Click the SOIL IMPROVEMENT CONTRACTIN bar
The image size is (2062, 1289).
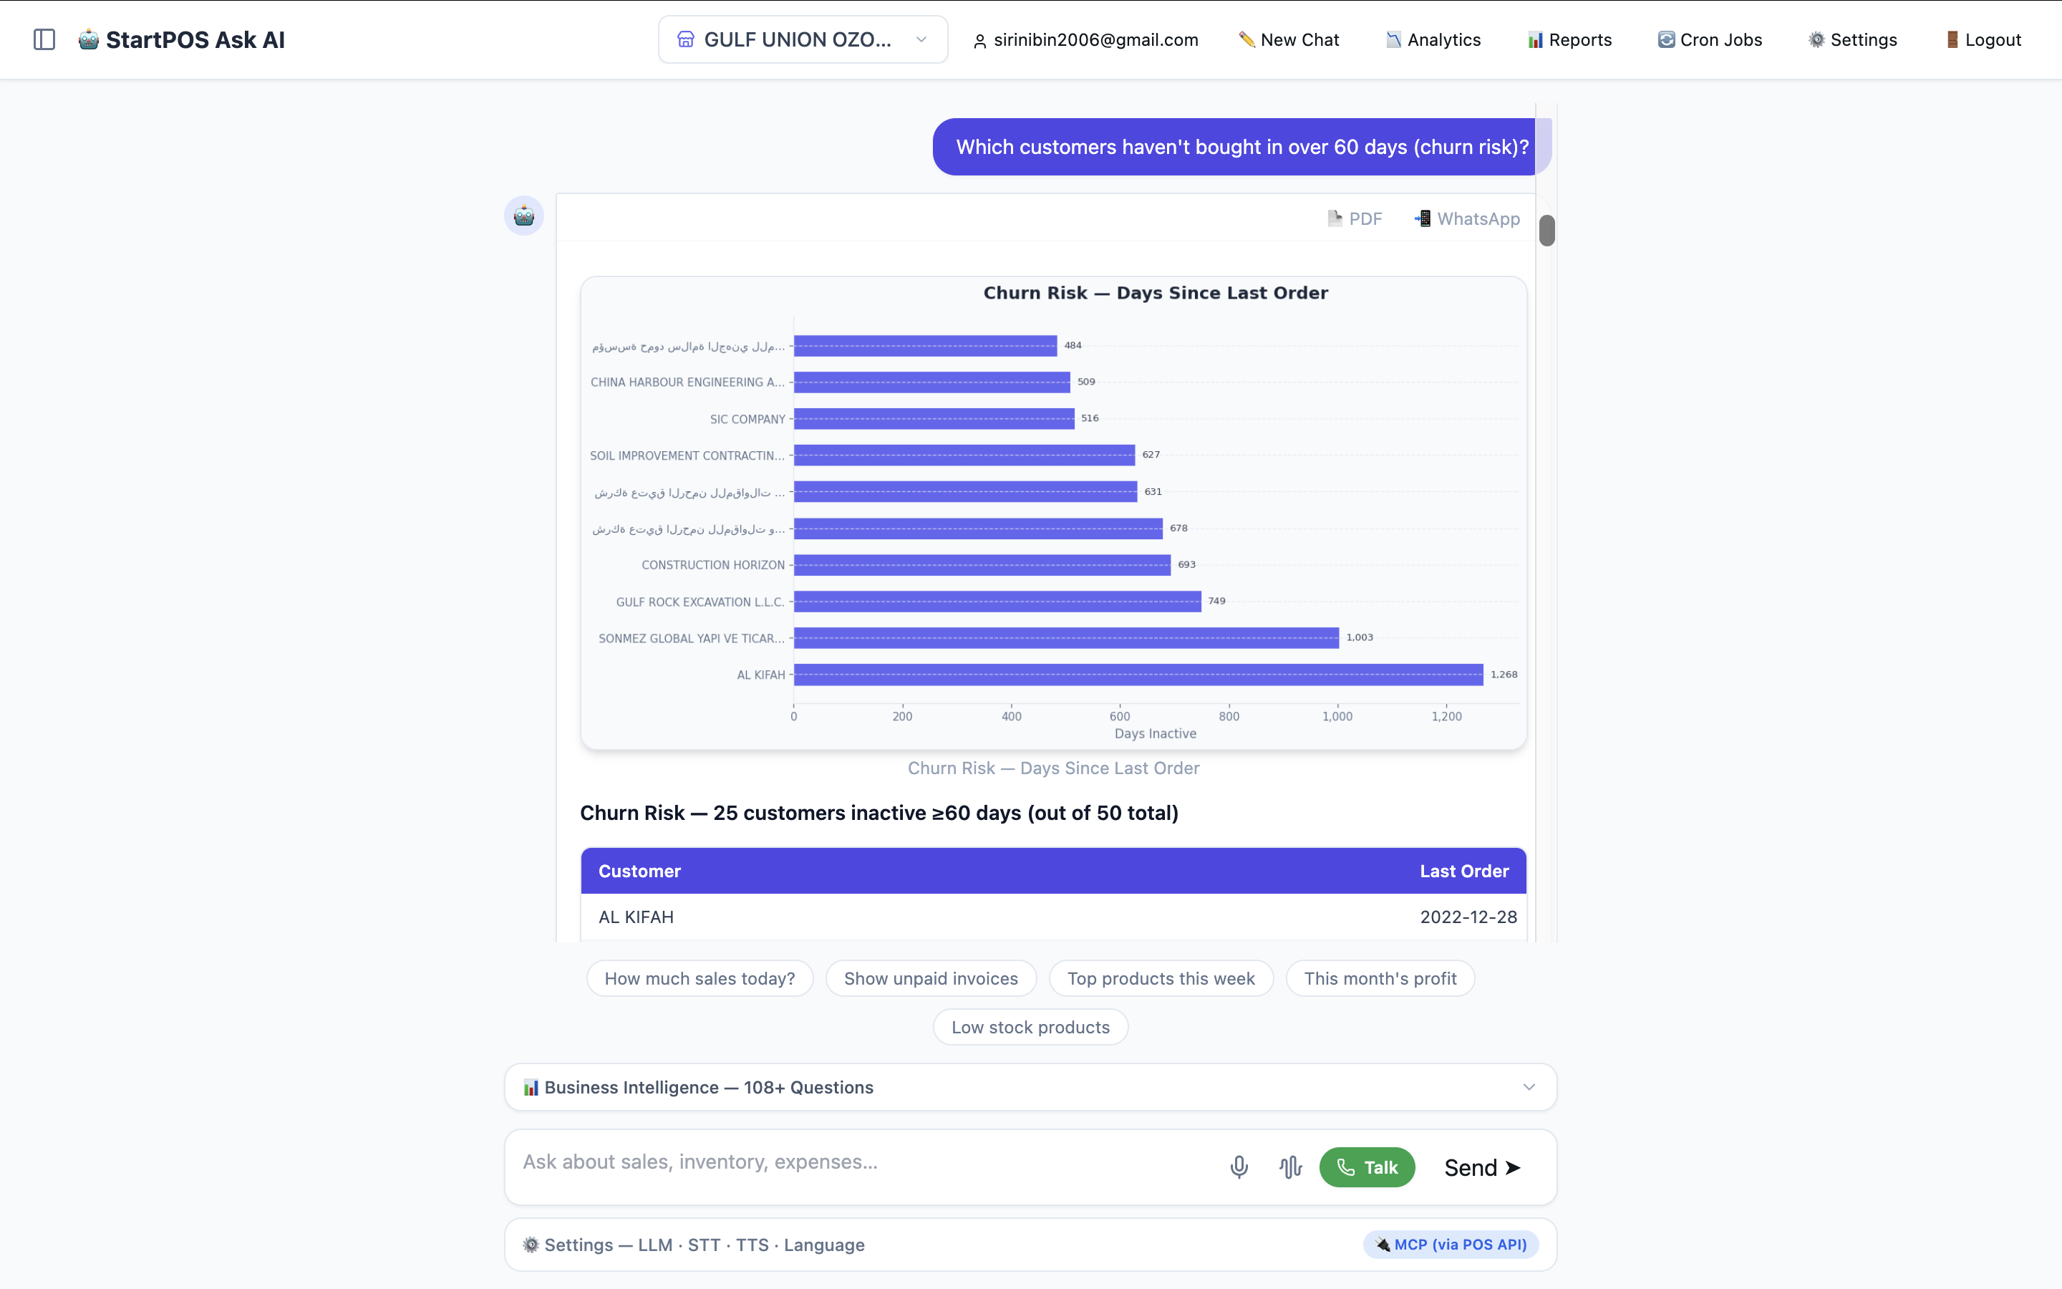click(964, 455)
